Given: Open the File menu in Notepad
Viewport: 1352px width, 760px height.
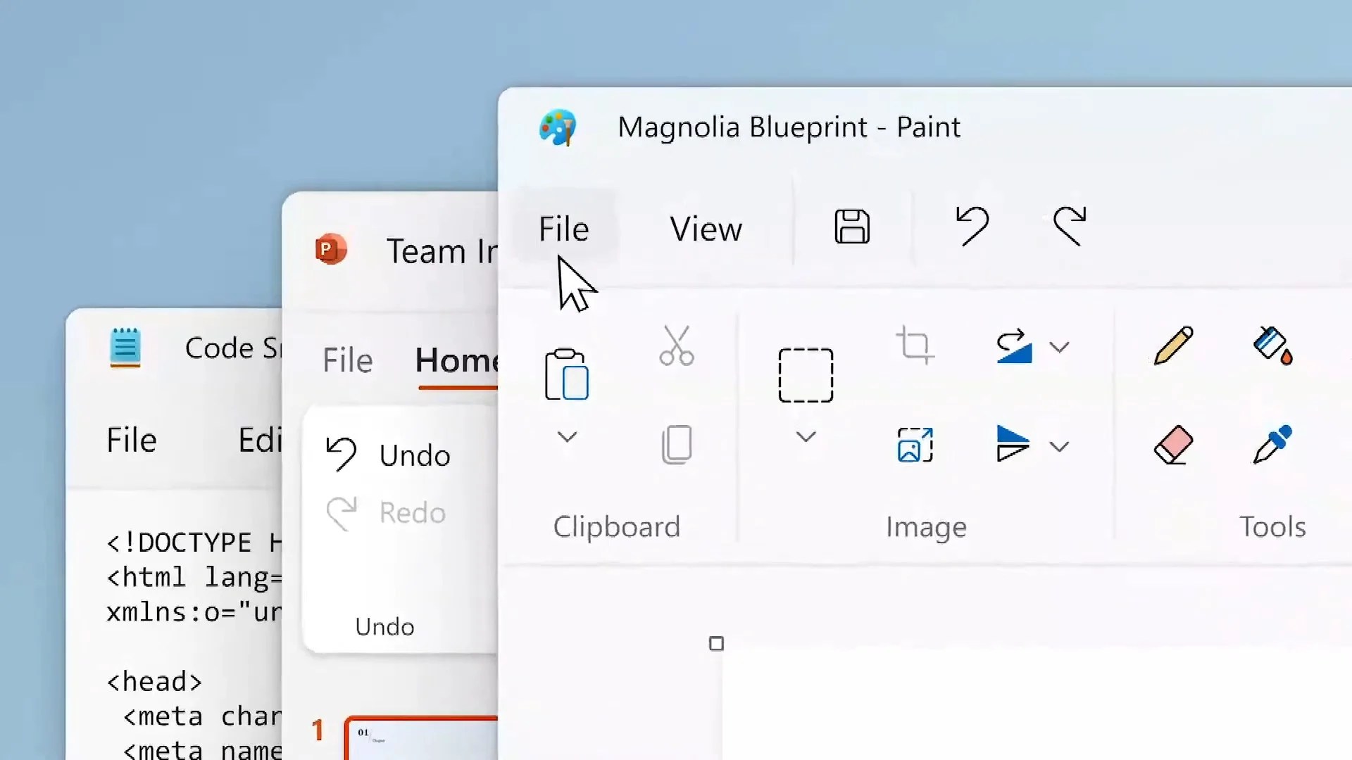Looking at the screenshot, I should (132, 440).
